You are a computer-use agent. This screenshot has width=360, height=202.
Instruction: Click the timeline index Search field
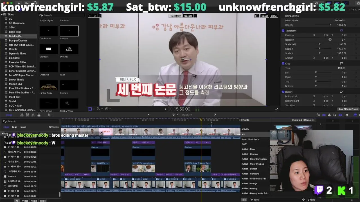point(30,121)
